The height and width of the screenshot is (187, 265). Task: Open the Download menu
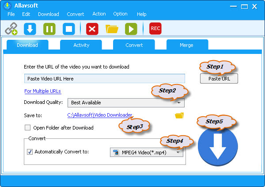(49, 14)
